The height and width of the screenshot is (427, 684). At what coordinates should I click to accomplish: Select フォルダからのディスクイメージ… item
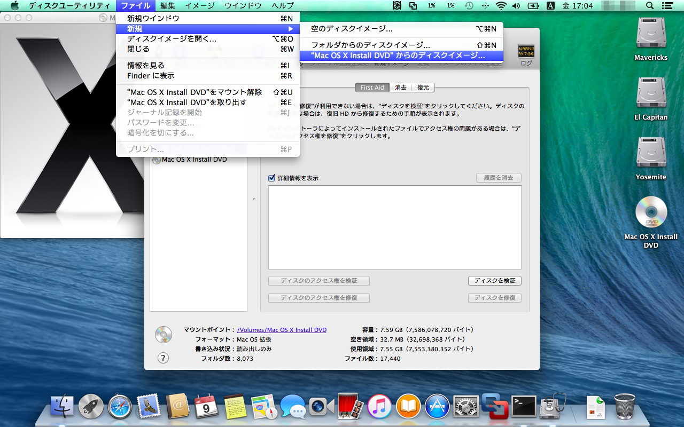[401, 45]
